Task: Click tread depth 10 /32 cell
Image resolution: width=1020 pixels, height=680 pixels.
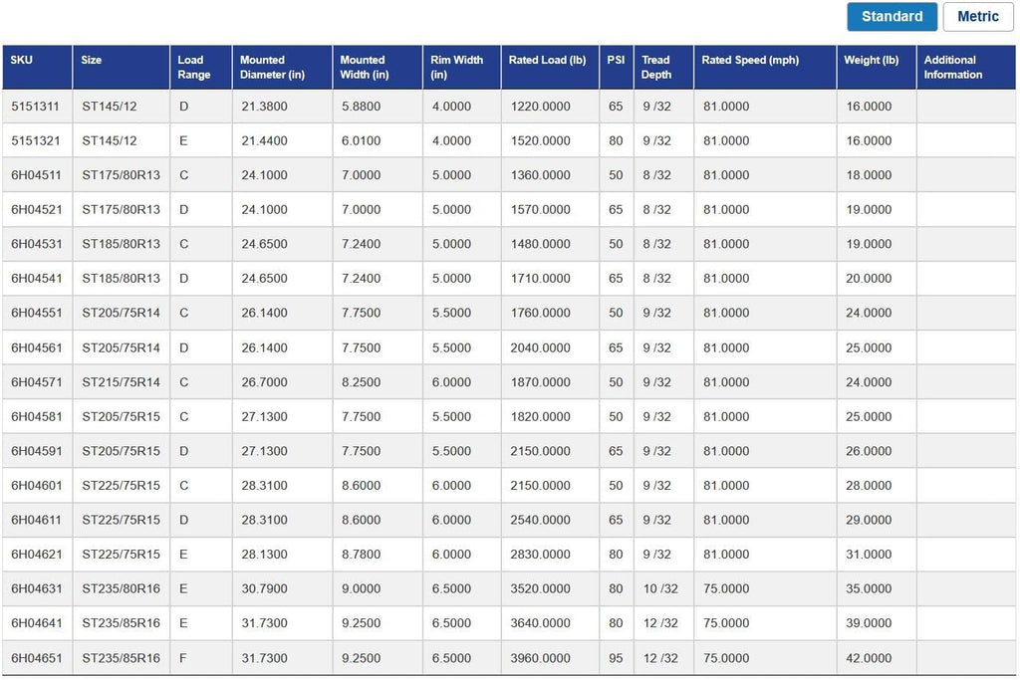Action: coord(663,589)
